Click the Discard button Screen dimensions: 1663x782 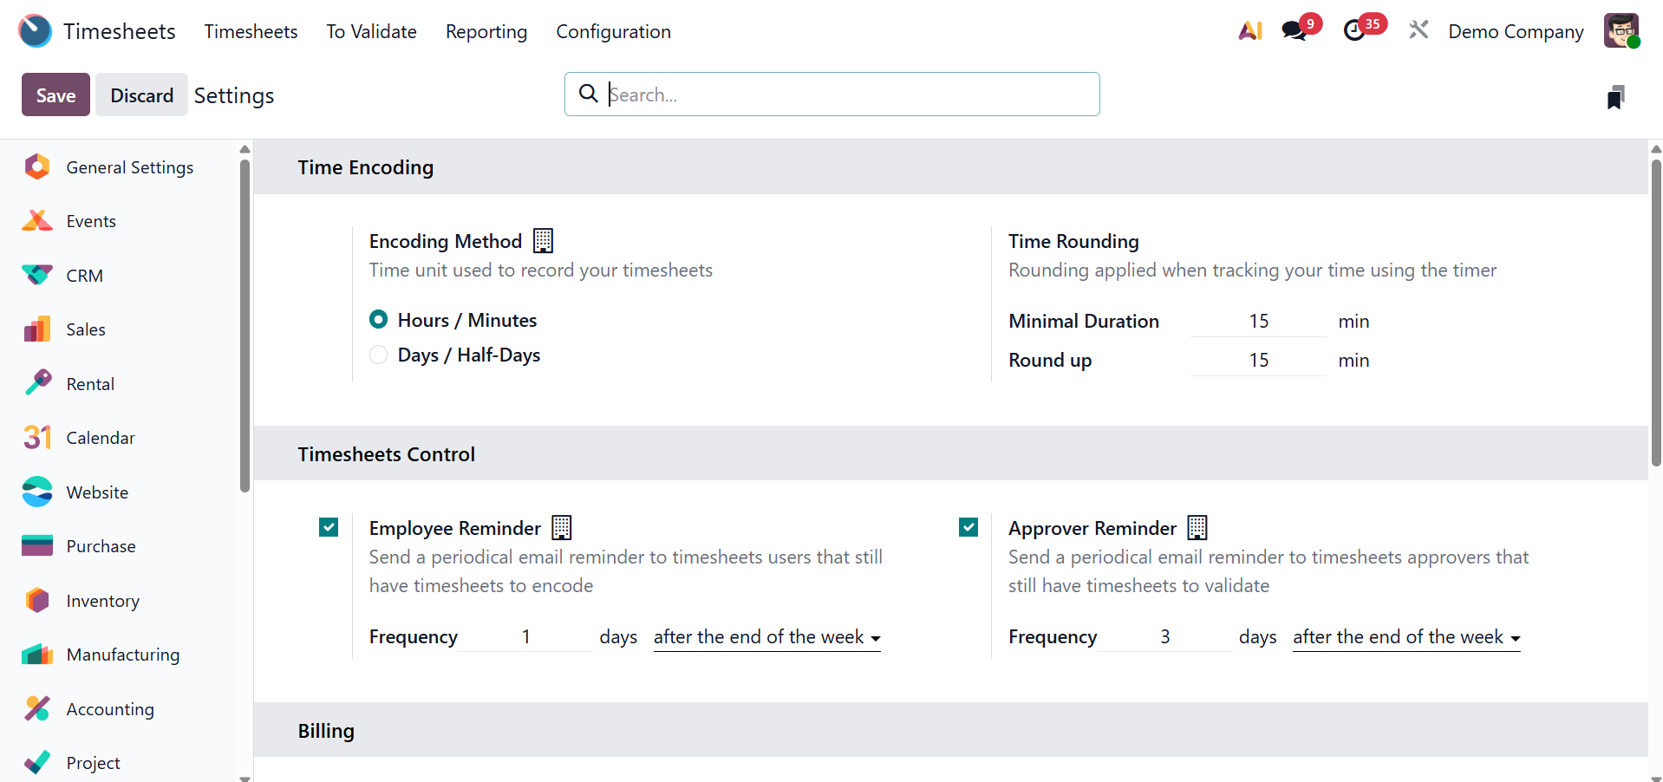141,95
